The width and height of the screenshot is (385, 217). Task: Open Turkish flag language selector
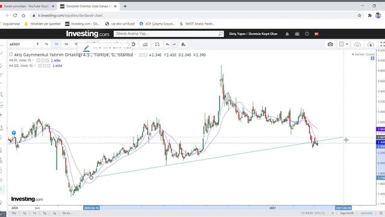(x=316, y=34)
